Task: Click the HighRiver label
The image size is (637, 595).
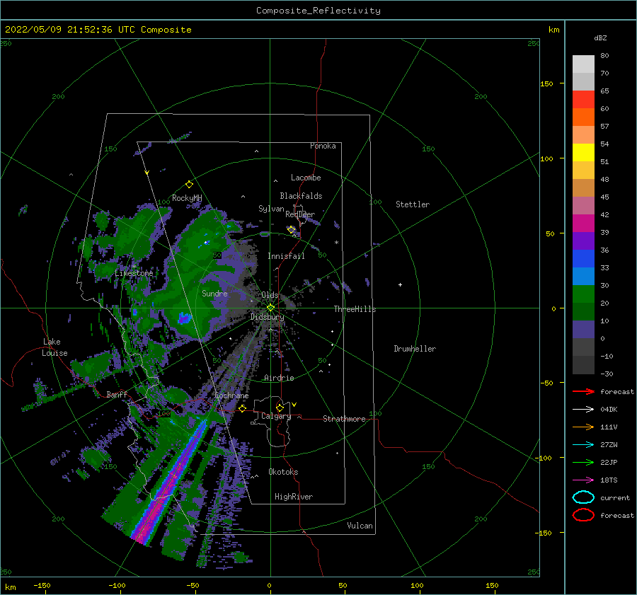Action: (293, 497)
